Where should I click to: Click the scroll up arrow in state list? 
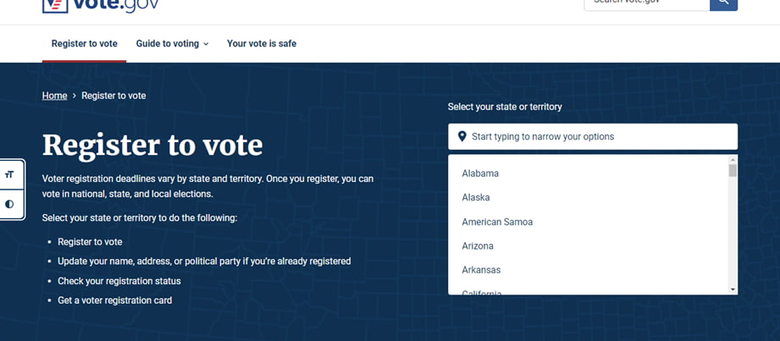(x=733, y=159)
